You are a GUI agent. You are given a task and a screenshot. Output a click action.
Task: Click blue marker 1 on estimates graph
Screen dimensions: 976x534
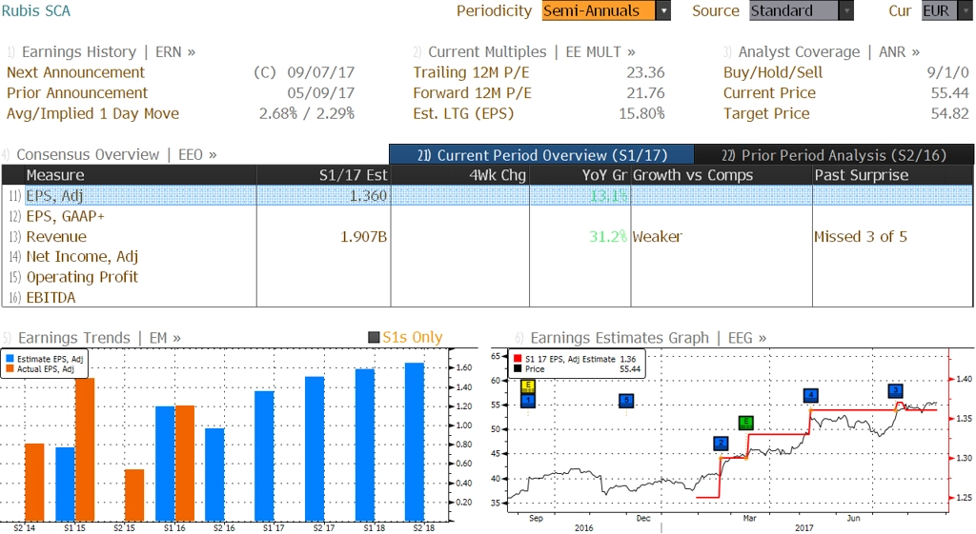coord(528,401)
